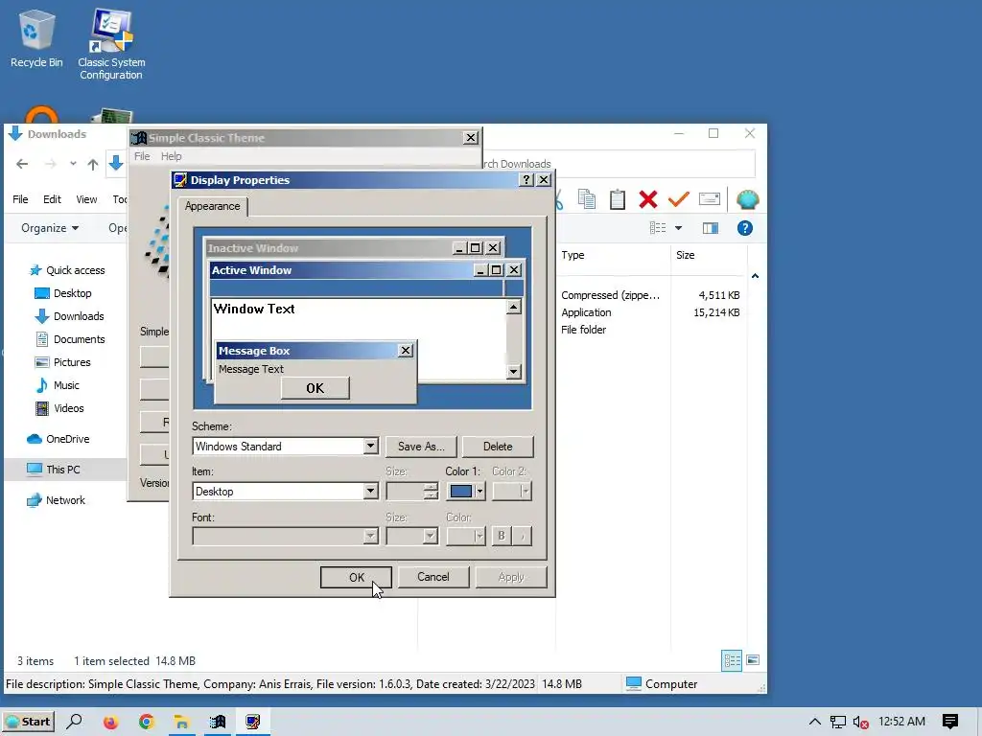The width and height of the screenshot is (982, 736).
Task: Select Quick access in navigation pane
Action: [x=67, y=270]
